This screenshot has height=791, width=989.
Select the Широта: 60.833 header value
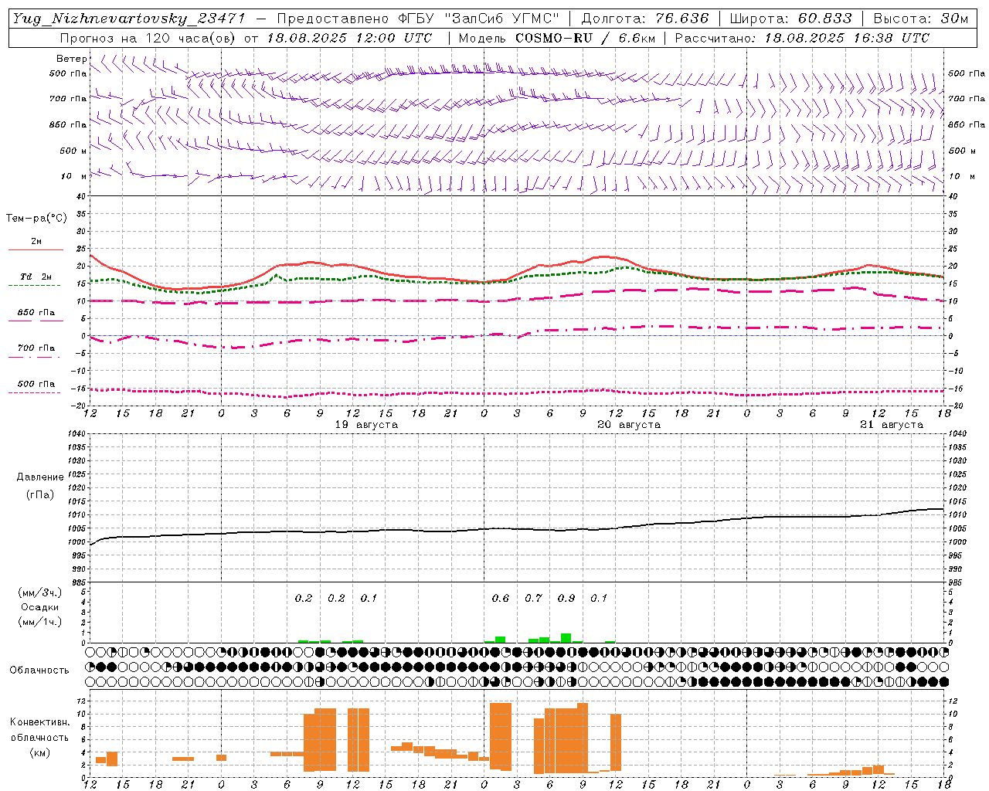(791, 19)
